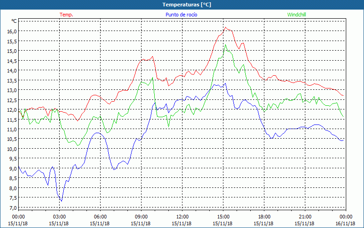Screen dimensions: 364x228
Task: Click the '10,5' y-axis value
Action: [12, 139]
